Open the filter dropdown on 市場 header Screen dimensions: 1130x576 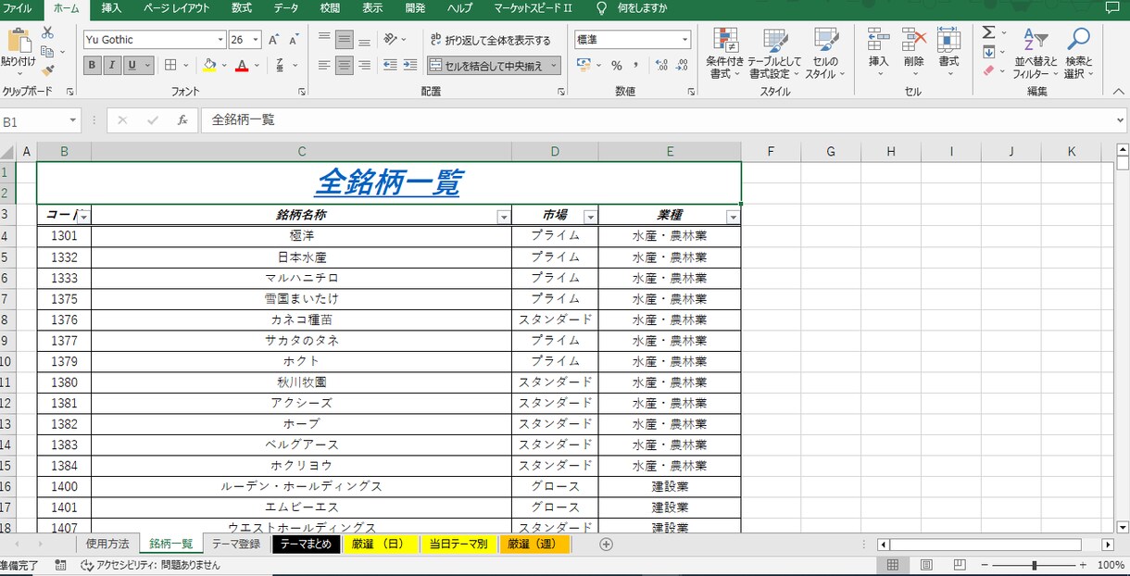coord(591,217)
